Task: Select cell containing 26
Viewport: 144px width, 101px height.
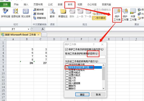Action: [27, 63]
